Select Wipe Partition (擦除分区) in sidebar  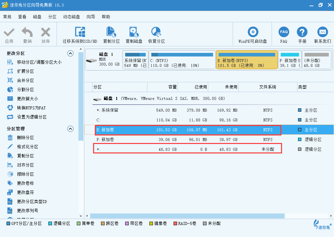(21, 174)
